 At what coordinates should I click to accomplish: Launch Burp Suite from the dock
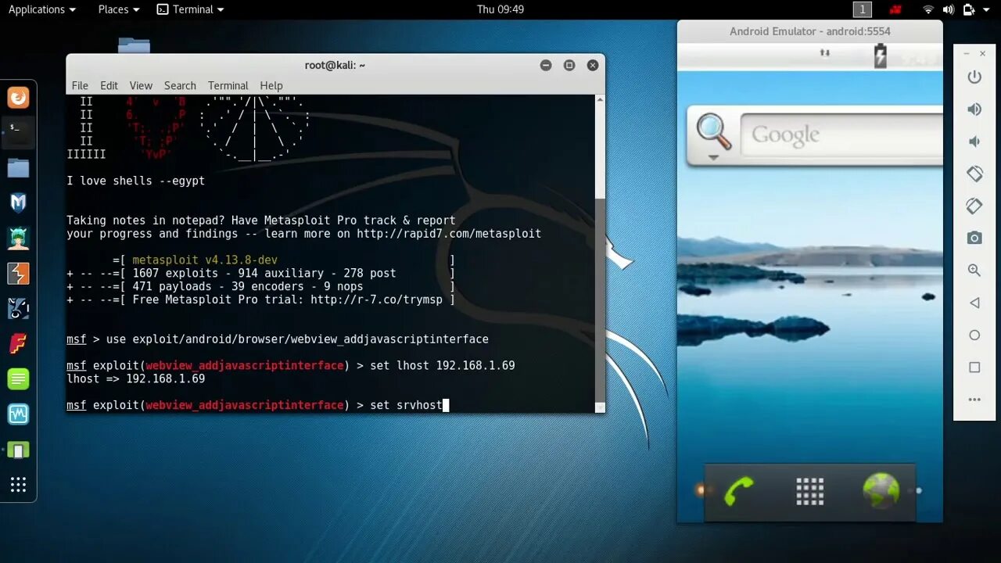click(18, 274)
